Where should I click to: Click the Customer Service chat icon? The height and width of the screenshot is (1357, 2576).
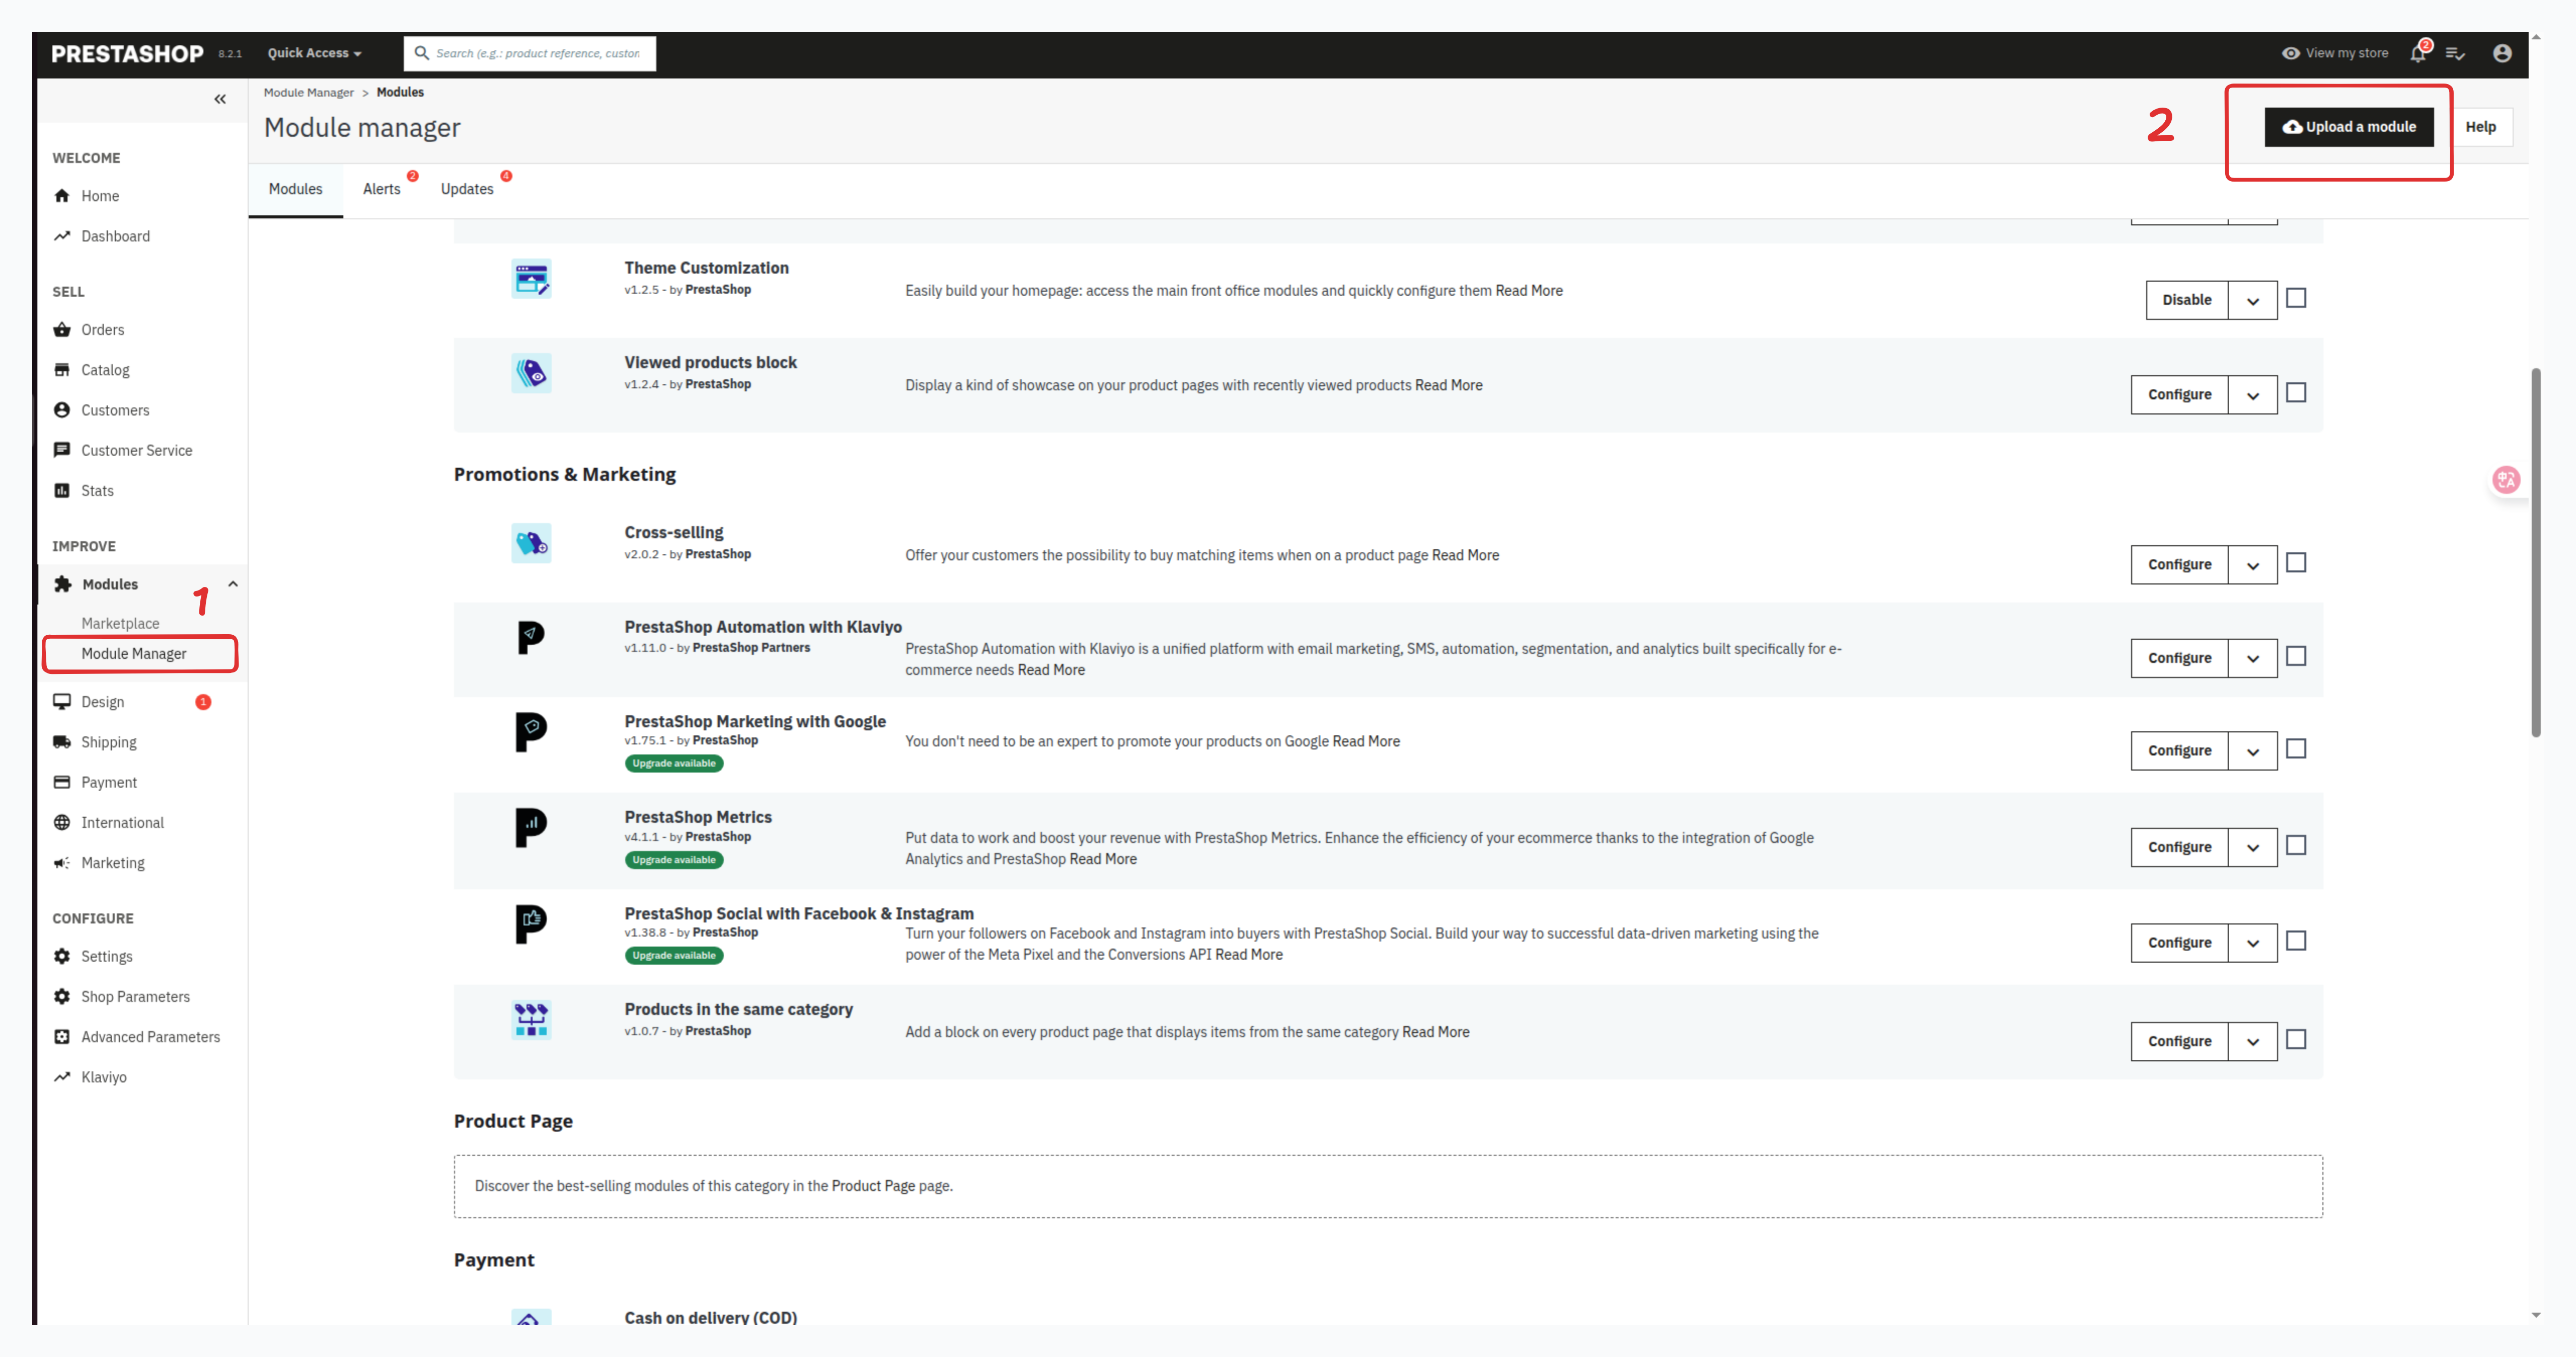pyautogui.click(x=62, y=450)
